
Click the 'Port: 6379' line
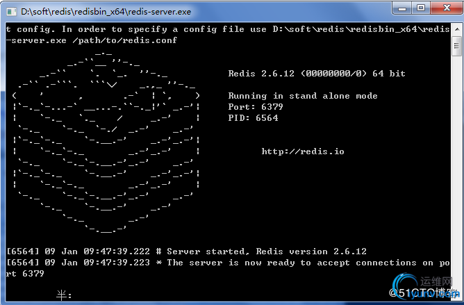click(x=256, y=106)
